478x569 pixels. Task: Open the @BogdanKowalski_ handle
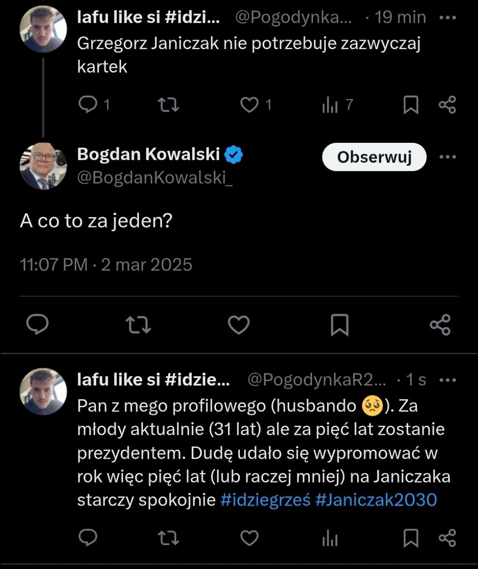pos(155,178)
